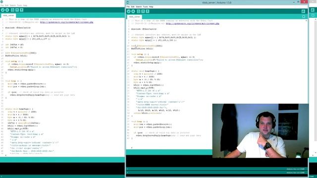Click 'BufferFiller bfill;' line in right window
This screenshot has height=178, width=317.
tap(142, 48)
